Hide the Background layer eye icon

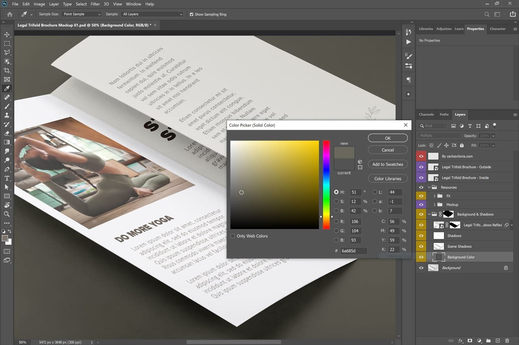point(421,268)
